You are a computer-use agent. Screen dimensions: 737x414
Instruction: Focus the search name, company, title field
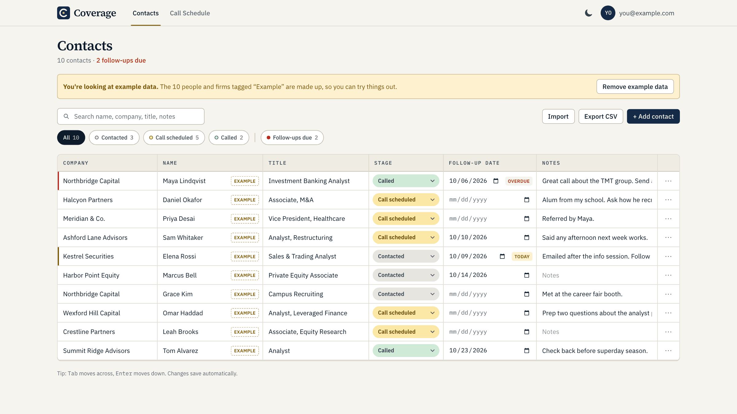131,117
